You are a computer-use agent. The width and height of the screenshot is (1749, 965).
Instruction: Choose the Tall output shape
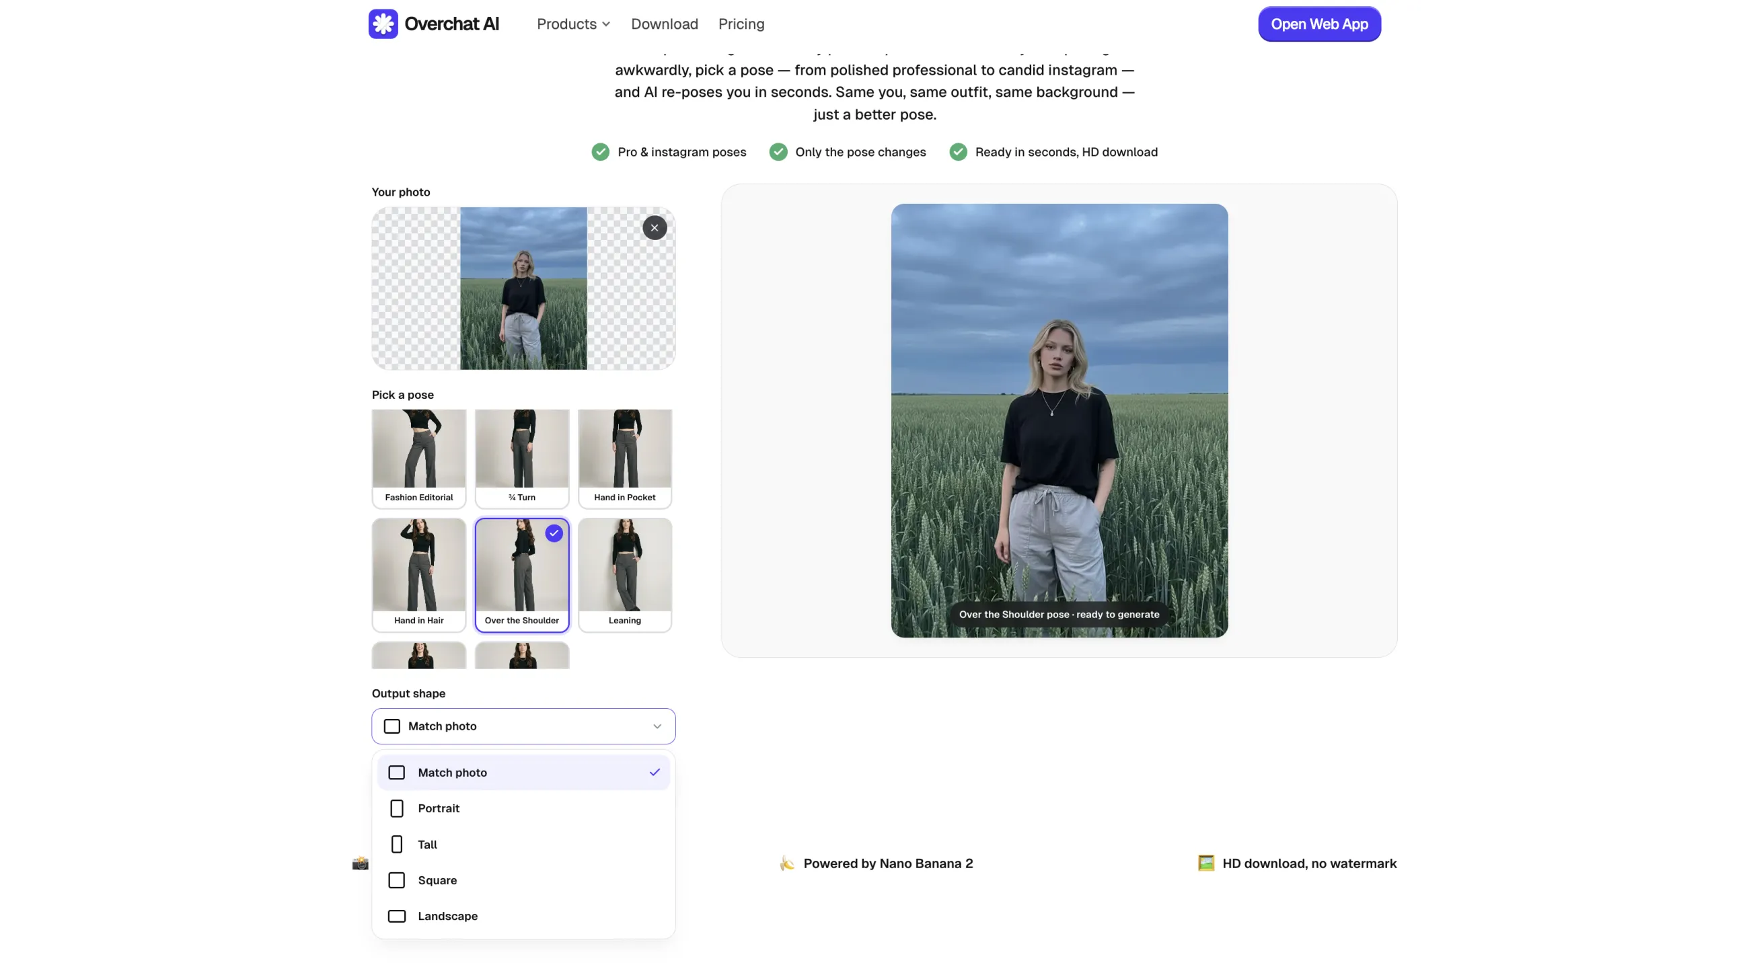coord(523,844)
